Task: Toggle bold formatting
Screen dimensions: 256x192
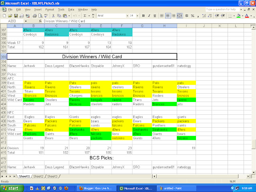Action: [x=143, y=16]
